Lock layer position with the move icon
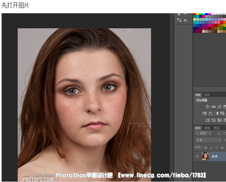Screen dimensions: 226x182 tap(216, 147)
